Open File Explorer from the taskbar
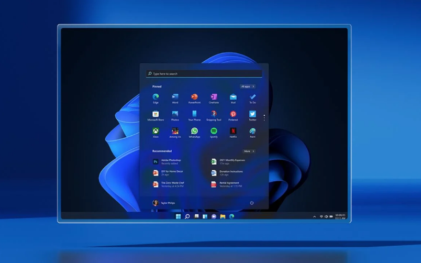The image size is (421, 263). click(223, 216)
